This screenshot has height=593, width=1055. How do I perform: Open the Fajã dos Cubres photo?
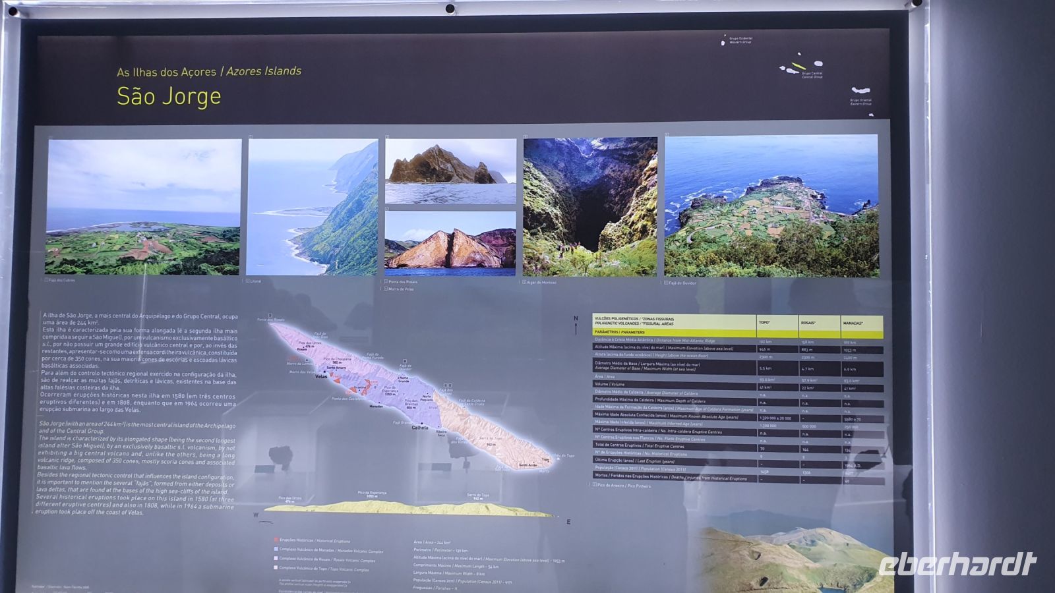[x=143, y=206]
